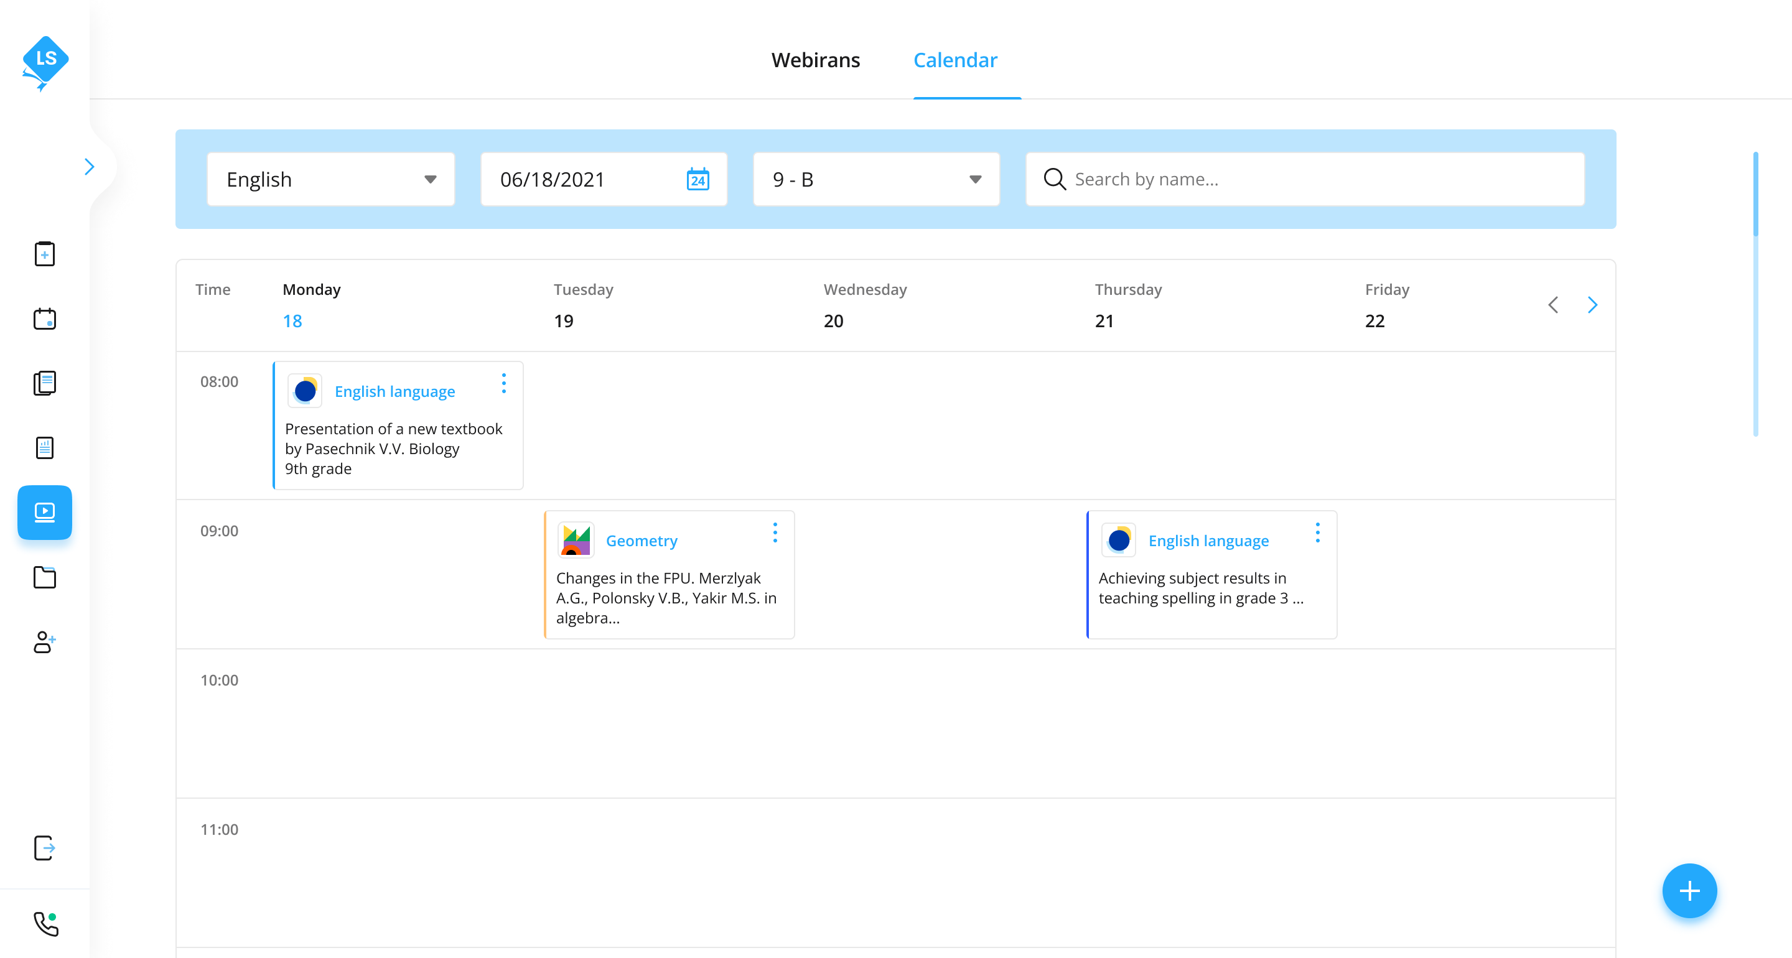Click the logout icon in sidebar

[45, 847]
